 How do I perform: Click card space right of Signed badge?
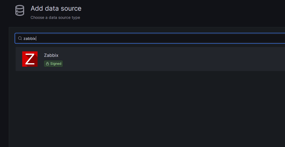click(x=163, y=64)
